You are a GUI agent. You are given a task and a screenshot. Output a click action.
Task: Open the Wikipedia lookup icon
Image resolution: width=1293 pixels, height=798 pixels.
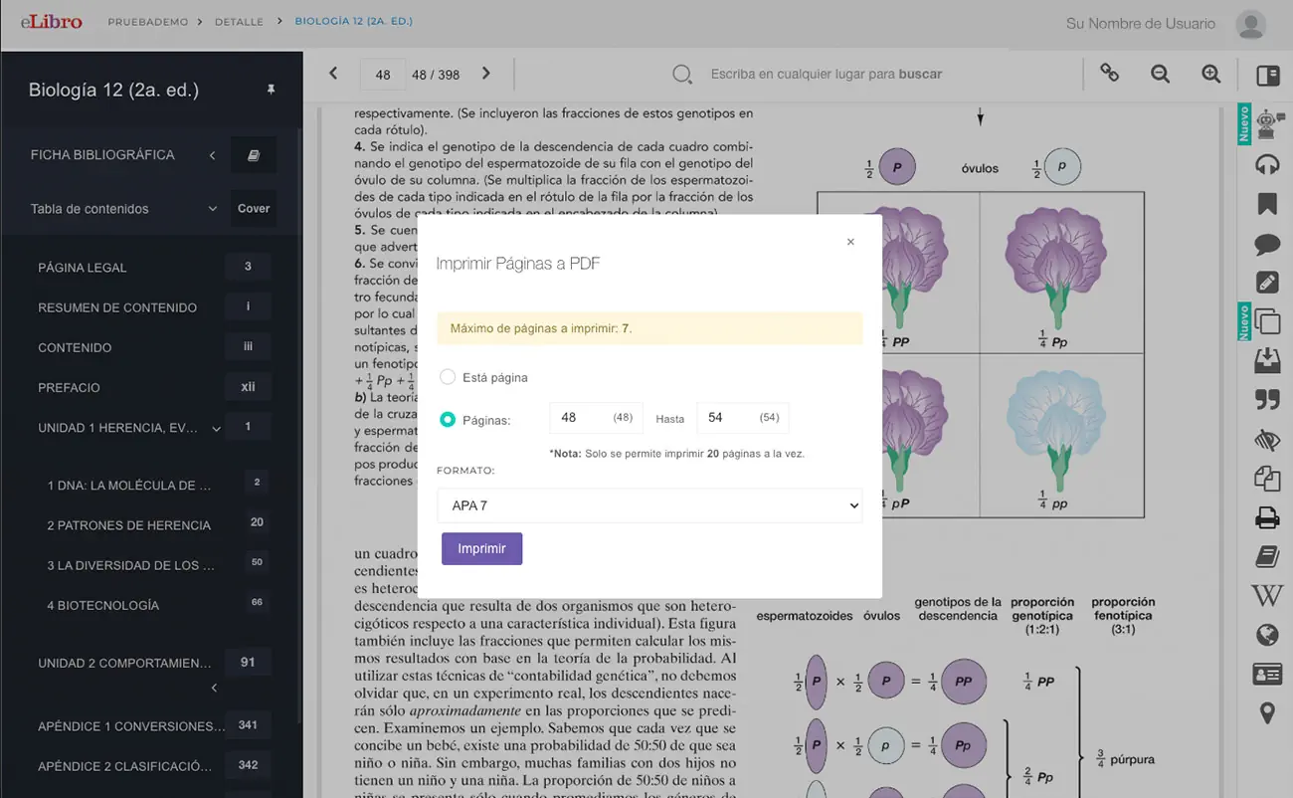pos(1267,596)
